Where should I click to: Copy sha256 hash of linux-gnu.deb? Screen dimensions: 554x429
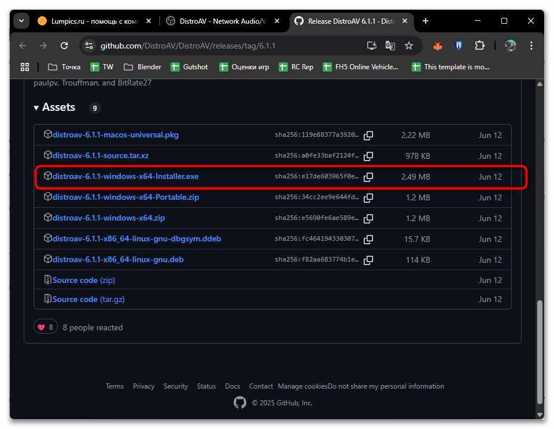[x=368, y=260]
